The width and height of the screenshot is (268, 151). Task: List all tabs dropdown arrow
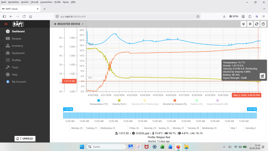[x=264, y=9]
